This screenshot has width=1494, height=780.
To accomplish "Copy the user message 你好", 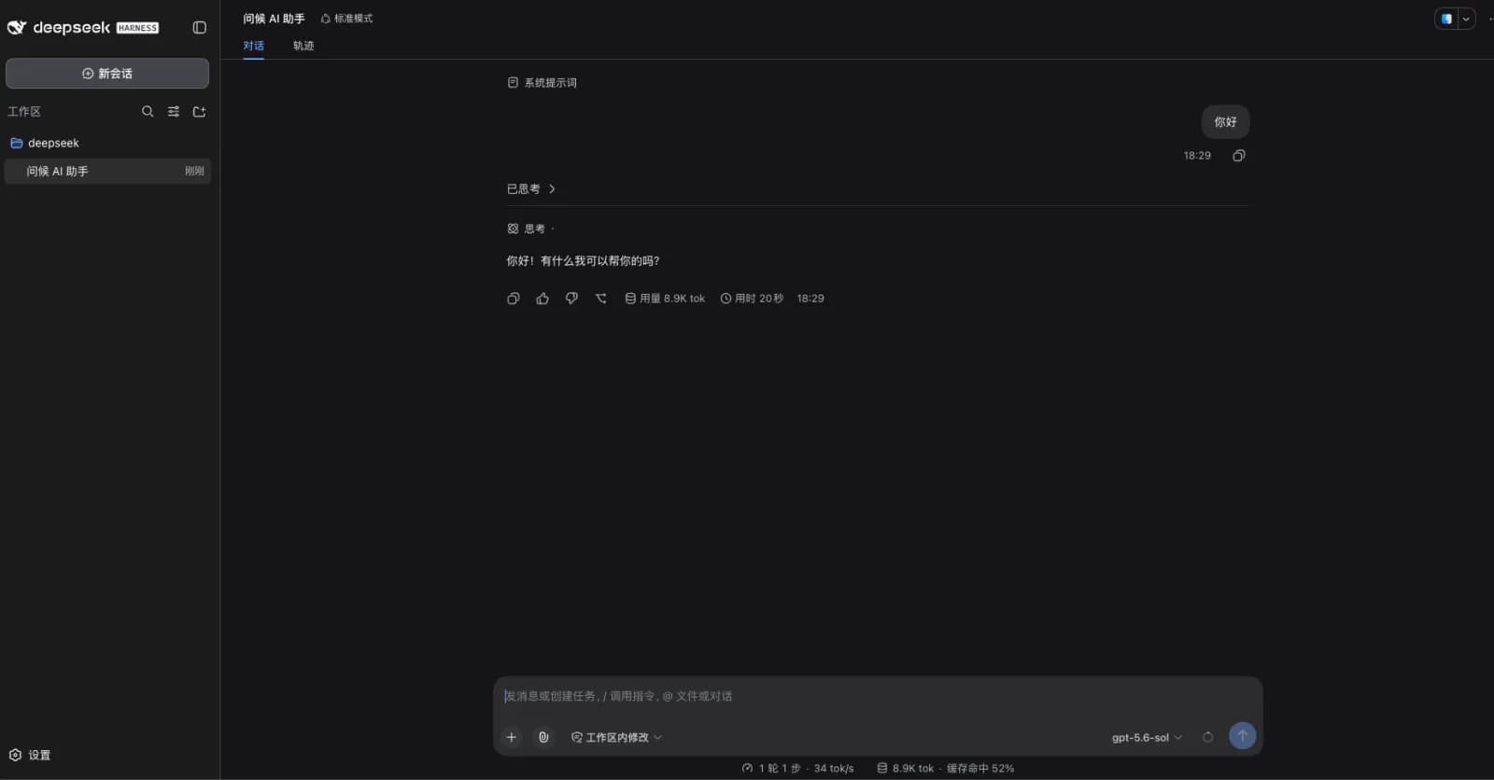I will pos(1239,156).
